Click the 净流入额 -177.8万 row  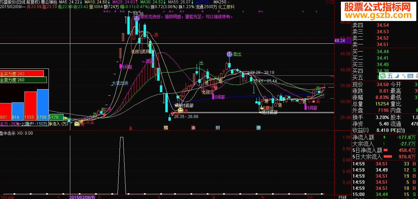385,138
